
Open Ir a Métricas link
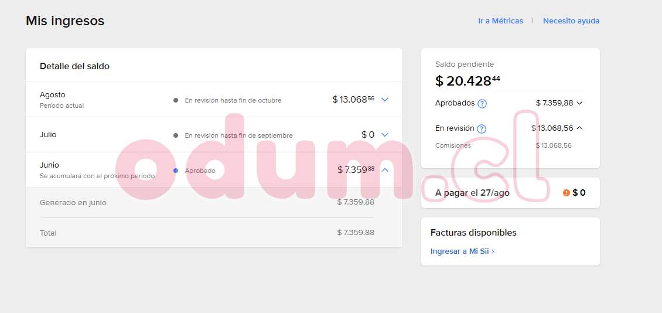click(x=500, y=21)
